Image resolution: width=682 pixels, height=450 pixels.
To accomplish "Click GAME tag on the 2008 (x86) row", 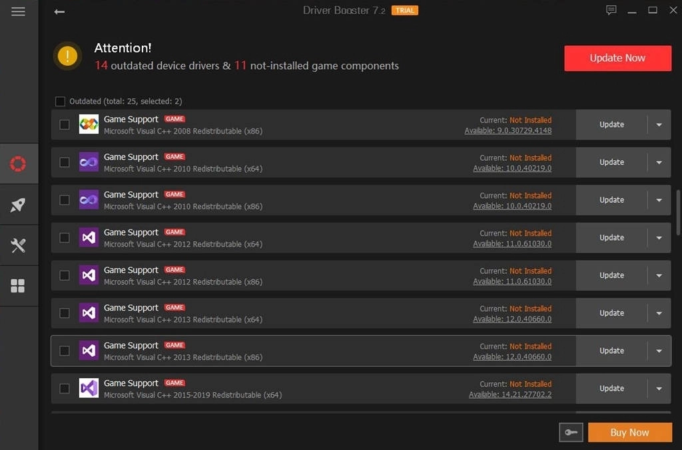I will tap(174, 119).
